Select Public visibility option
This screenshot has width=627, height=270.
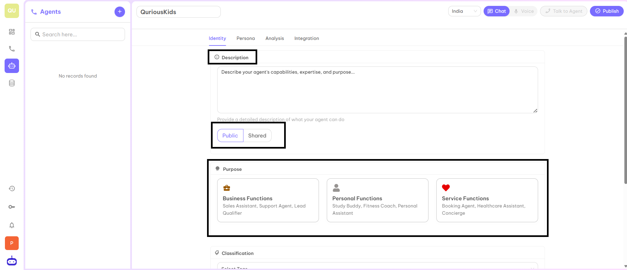click(230, 135)
